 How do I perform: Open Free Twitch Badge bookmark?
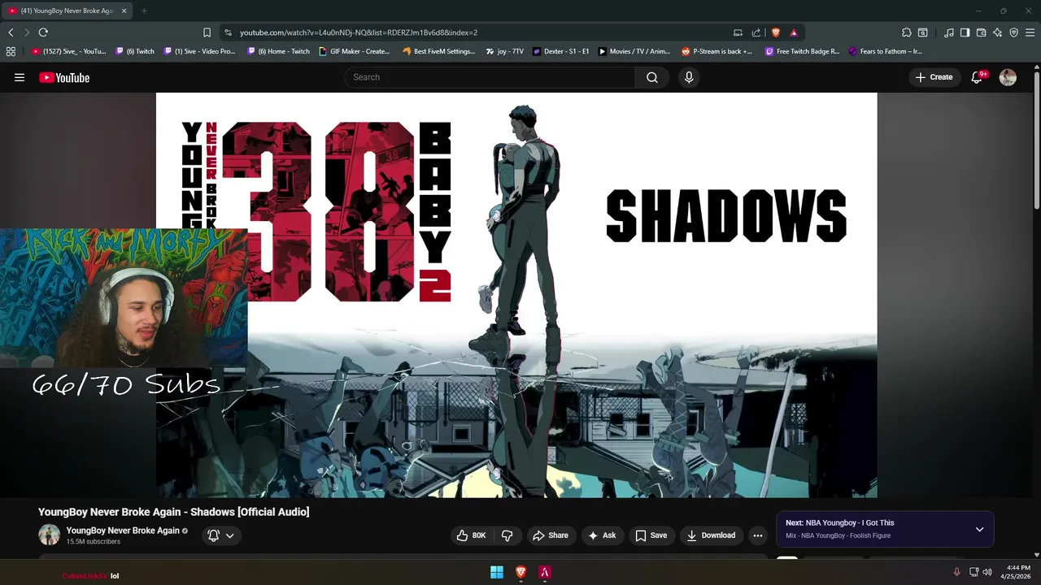coord(803,51)
